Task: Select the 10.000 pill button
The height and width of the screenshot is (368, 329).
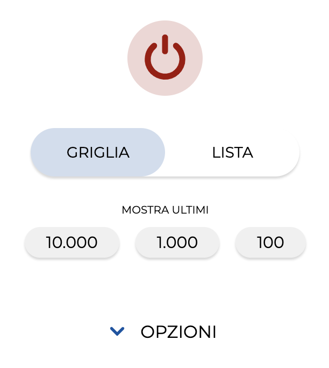Action: pos(72,242)
